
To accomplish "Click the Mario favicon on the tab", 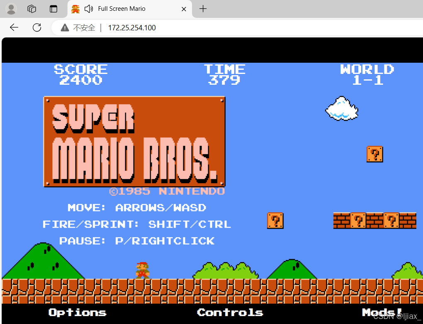I will 75,9.
